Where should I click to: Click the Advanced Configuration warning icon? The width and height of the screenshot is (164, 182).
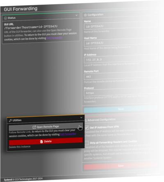point(86,120)
